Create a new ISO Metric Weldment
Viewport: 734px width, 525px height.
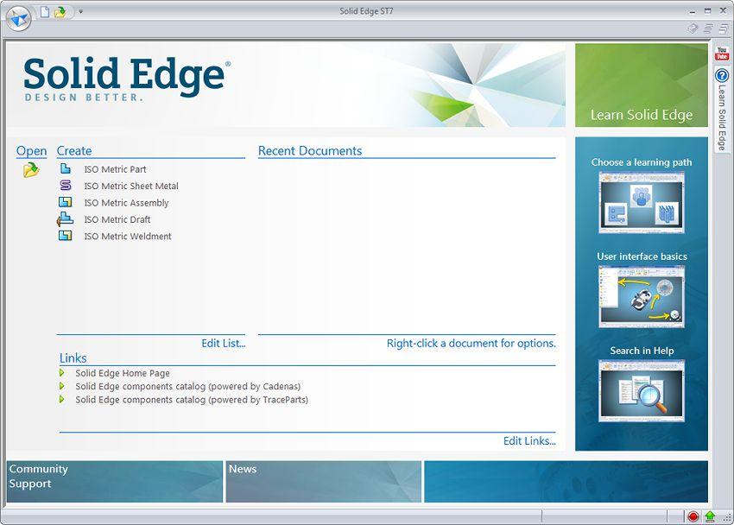(x=128, y=237)
